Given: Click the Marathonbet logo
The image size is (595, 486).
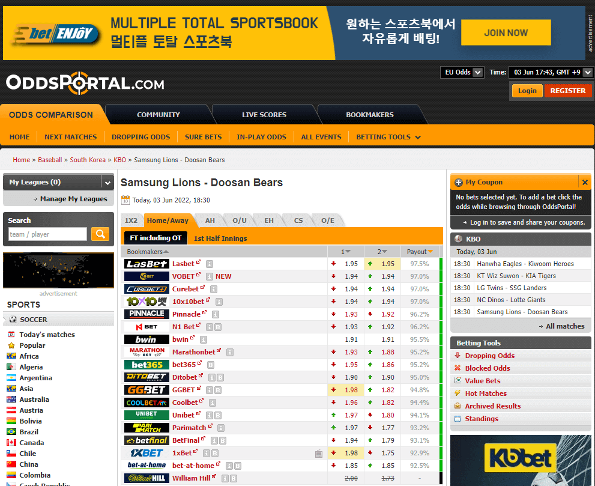Looking at the screenshot, I should coord(146,352).
